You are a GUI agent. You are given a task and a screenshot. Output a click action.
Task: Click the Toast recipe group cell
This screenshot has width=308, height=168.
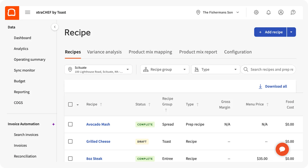[x=166, y=141]
